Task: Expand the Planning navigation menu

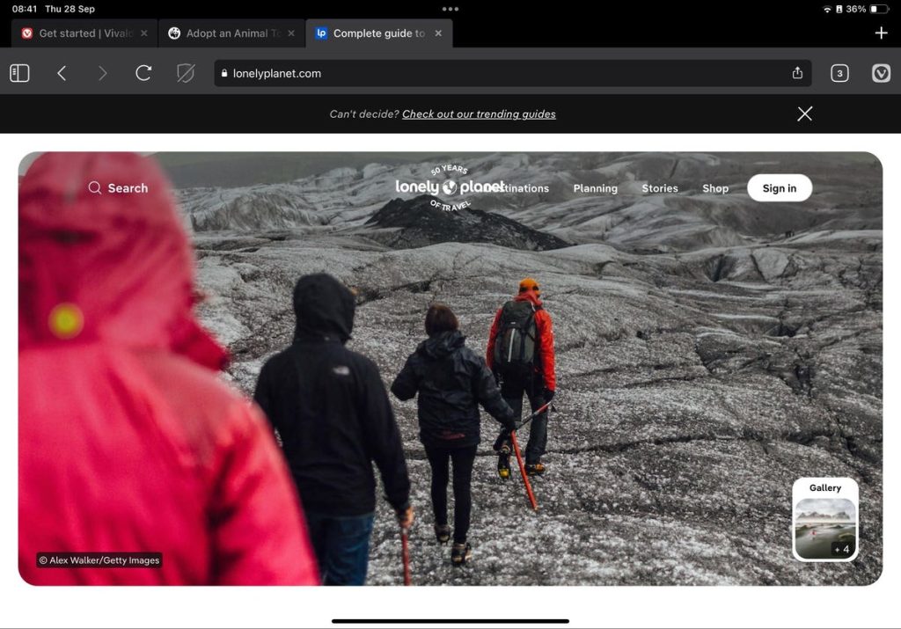Action: 595,188
